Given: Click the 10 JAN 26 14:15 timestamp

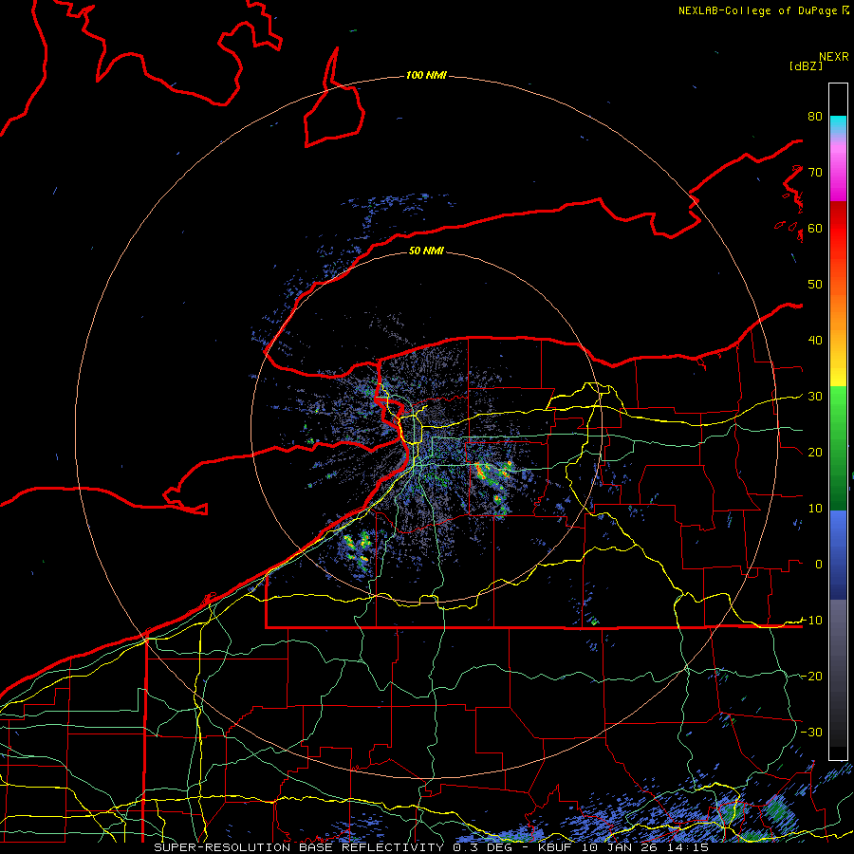Looking at the screenshot, I should click(x=644, y=847).
